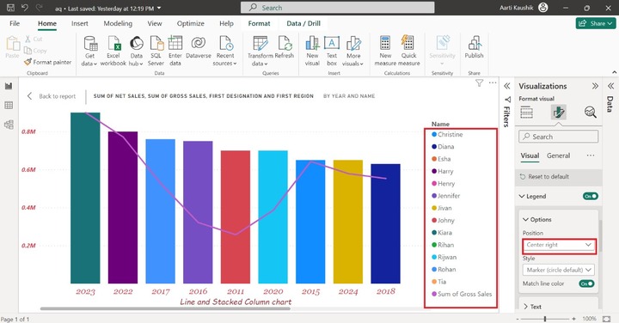Open format pane ellipsis options
The image size is (619, 323).
(x=591, y=155)
